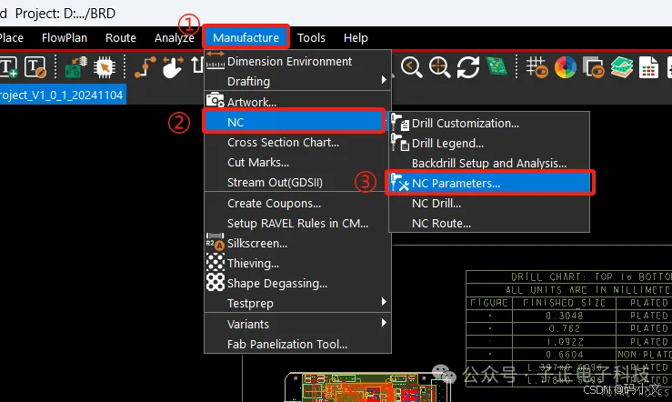Toggle the shadow mode switch icon

pos(594,67)
